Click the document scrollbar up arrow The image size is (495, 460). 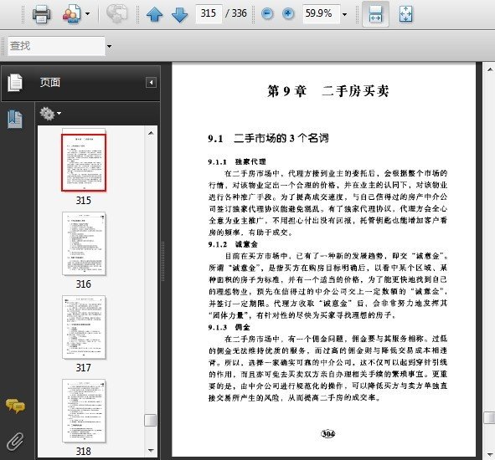(490, 69)
